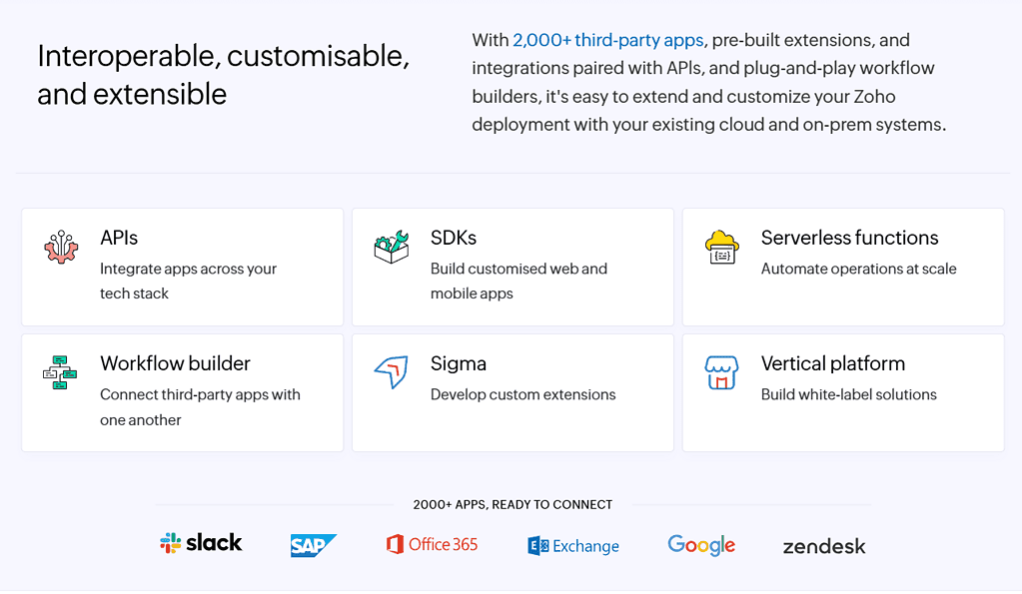1022x594 pixels.
Task: Click the APIs gears icon
Action: tap(61, 249)
